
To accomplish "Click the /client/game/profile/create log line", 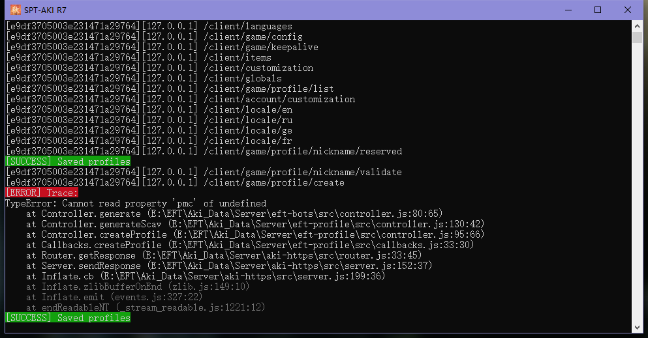I will point(176,182).
